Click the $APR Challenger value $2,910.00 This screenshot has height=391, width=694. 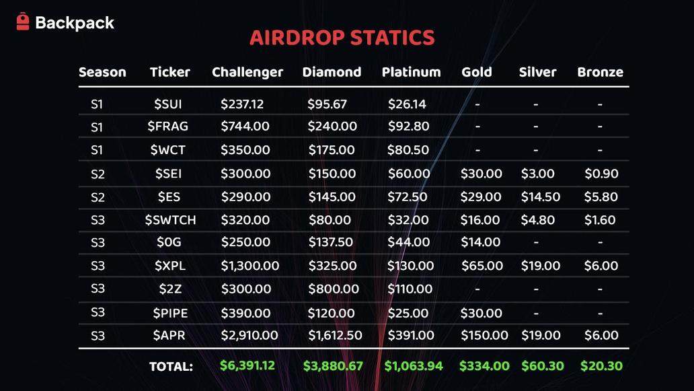[249, 335]
